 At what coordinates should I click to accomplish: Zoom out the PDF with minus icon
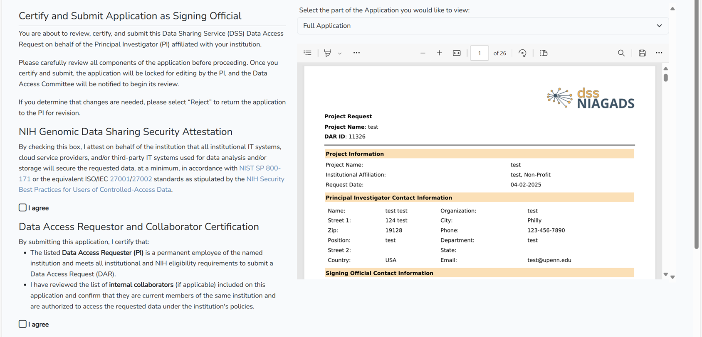[423, 53]
